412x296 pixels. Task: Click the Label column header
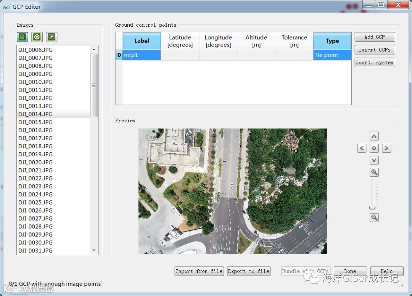point(142,41)
